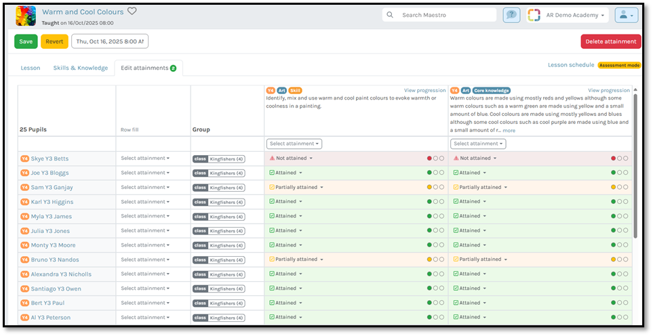653x336 pixels.
Task: Switch to the Lesson tab
Action: (x=31, y=68)
